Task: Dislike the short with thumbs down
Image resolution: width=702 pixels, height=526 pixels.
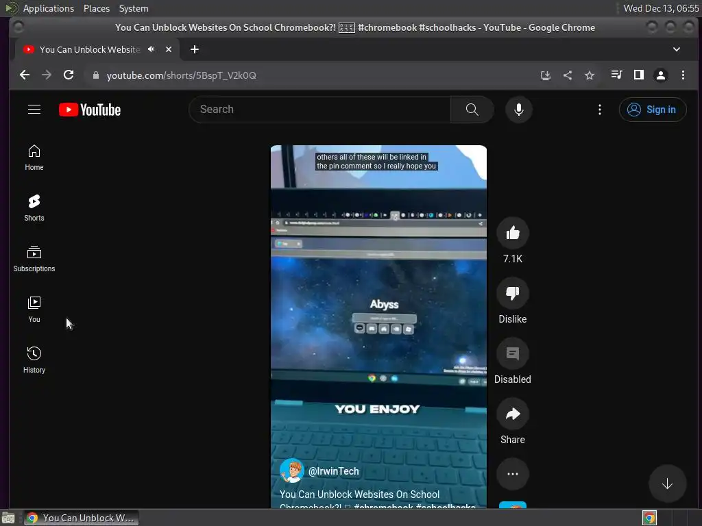Action: pyautogui.click(x=513, y=293)
